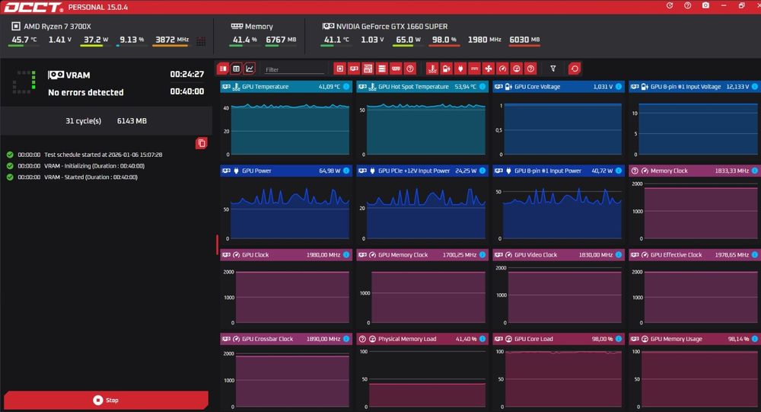Click the Stop test button

tap(106, 400)
